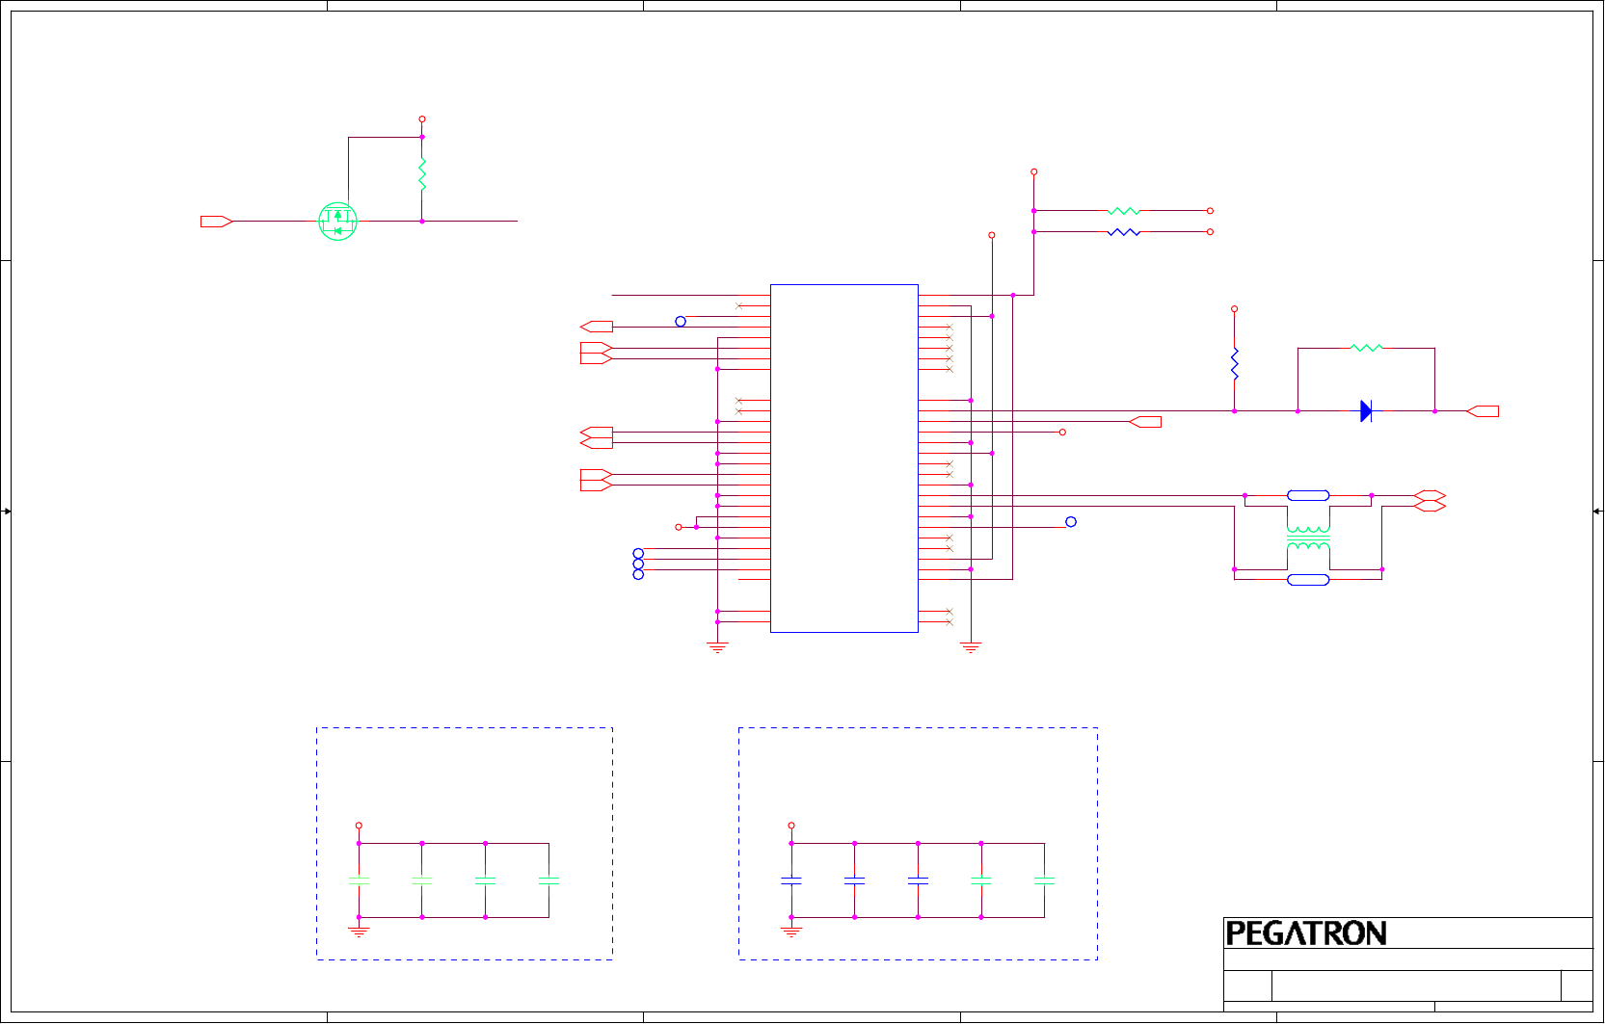The image size is (1605, 1024).
Task: Click the first capacitor in the left dashed box
Action: [359, 880]
